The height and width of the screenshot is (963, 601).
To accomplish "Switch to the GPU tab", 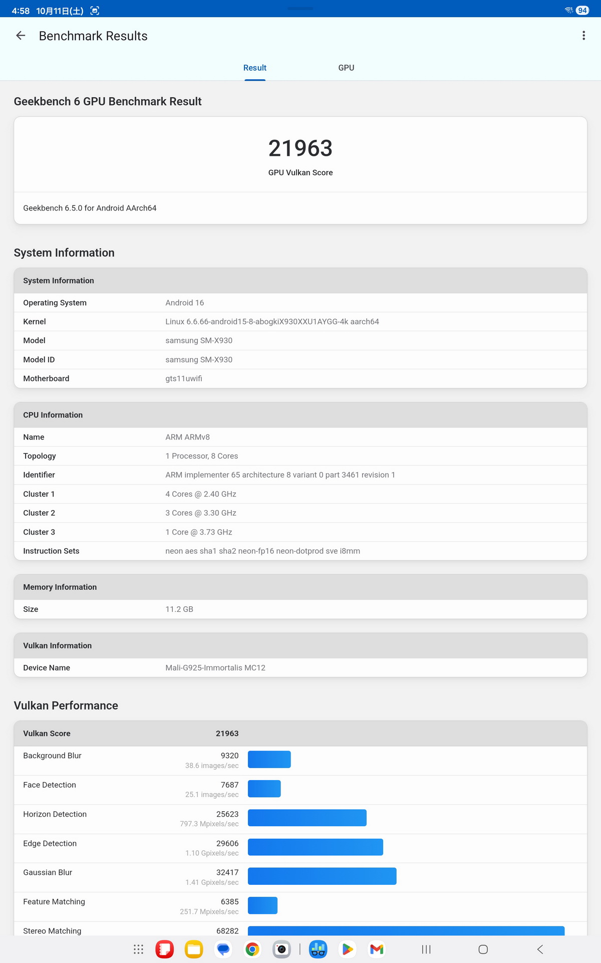I will point(346,68).
